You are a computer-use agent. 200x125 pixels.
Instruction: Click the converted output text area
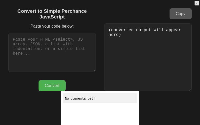coord(148,57)
